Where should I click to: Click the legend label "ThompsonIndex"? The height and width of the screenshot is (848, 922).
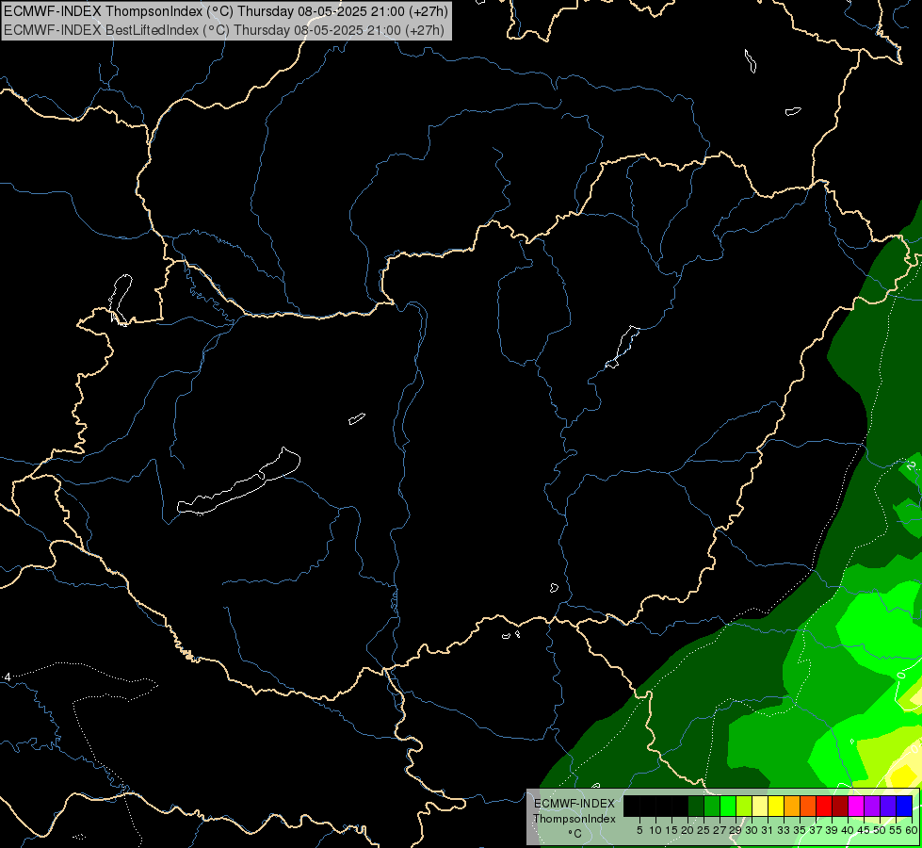(x=574, y=819)
